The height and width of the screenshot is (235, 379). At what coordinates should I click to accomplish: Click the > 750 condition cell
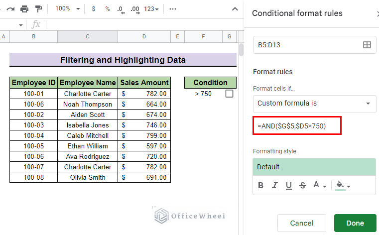point(203,94)
